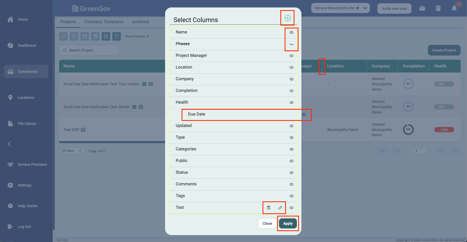Click the Close button in dialog

click(x=267, y=223)
